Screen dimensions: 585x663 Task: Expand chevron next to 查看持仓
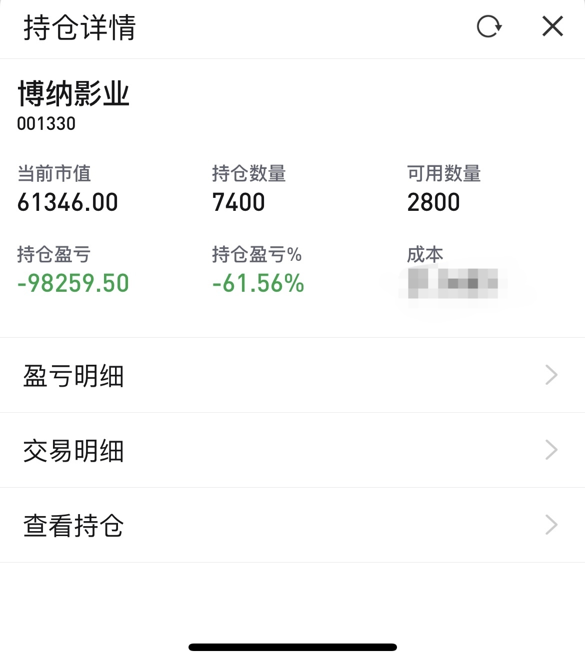pyautogui.click(x=551, y=525)
